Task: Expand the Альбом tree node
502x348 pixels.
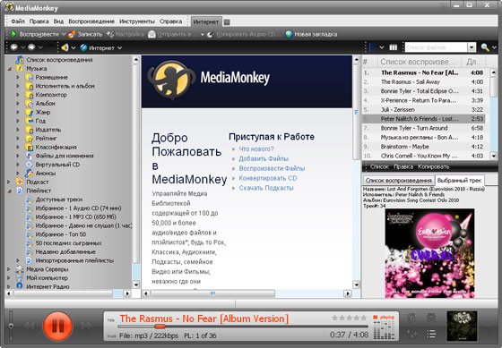Action: 18,103
